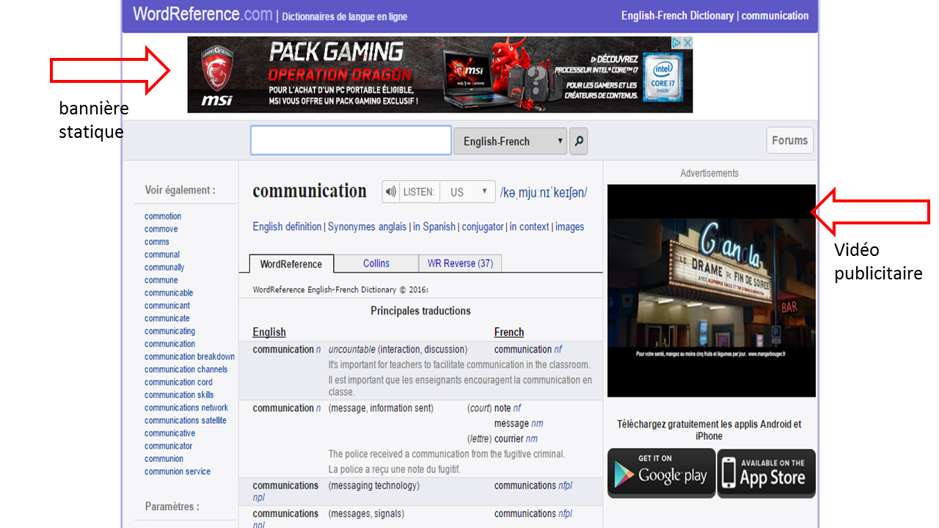Open the conjugator link
Image resolution: width=939 pixels, height=528 pixels.
pos(483,227)
